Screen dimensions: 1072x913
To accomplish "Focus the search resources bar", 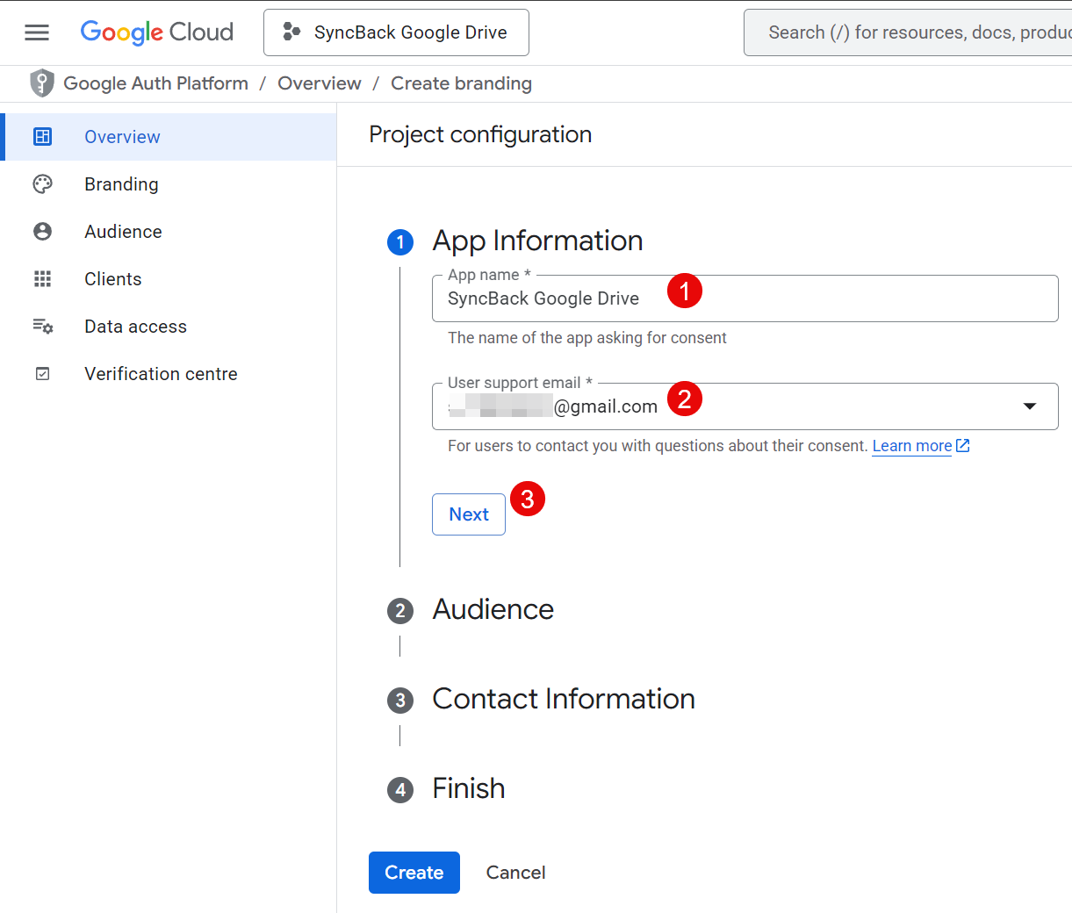I will coord(908,32).
